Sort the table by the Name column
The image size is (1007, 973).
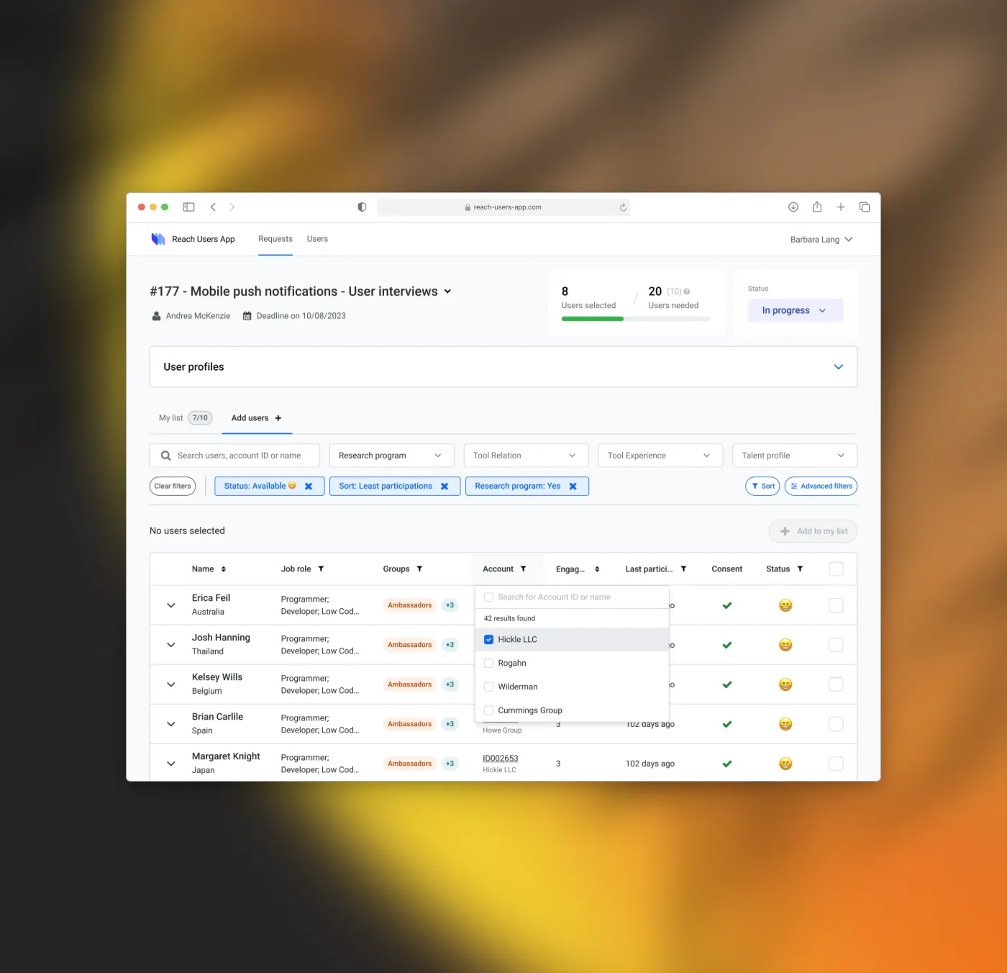point(224,569)
